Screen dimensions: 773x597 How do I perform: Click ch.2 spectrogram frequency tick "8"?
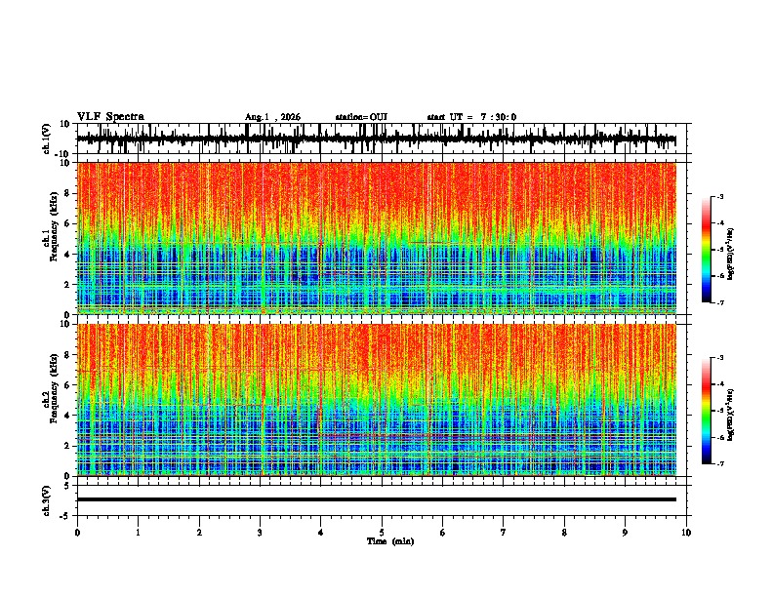69,355
